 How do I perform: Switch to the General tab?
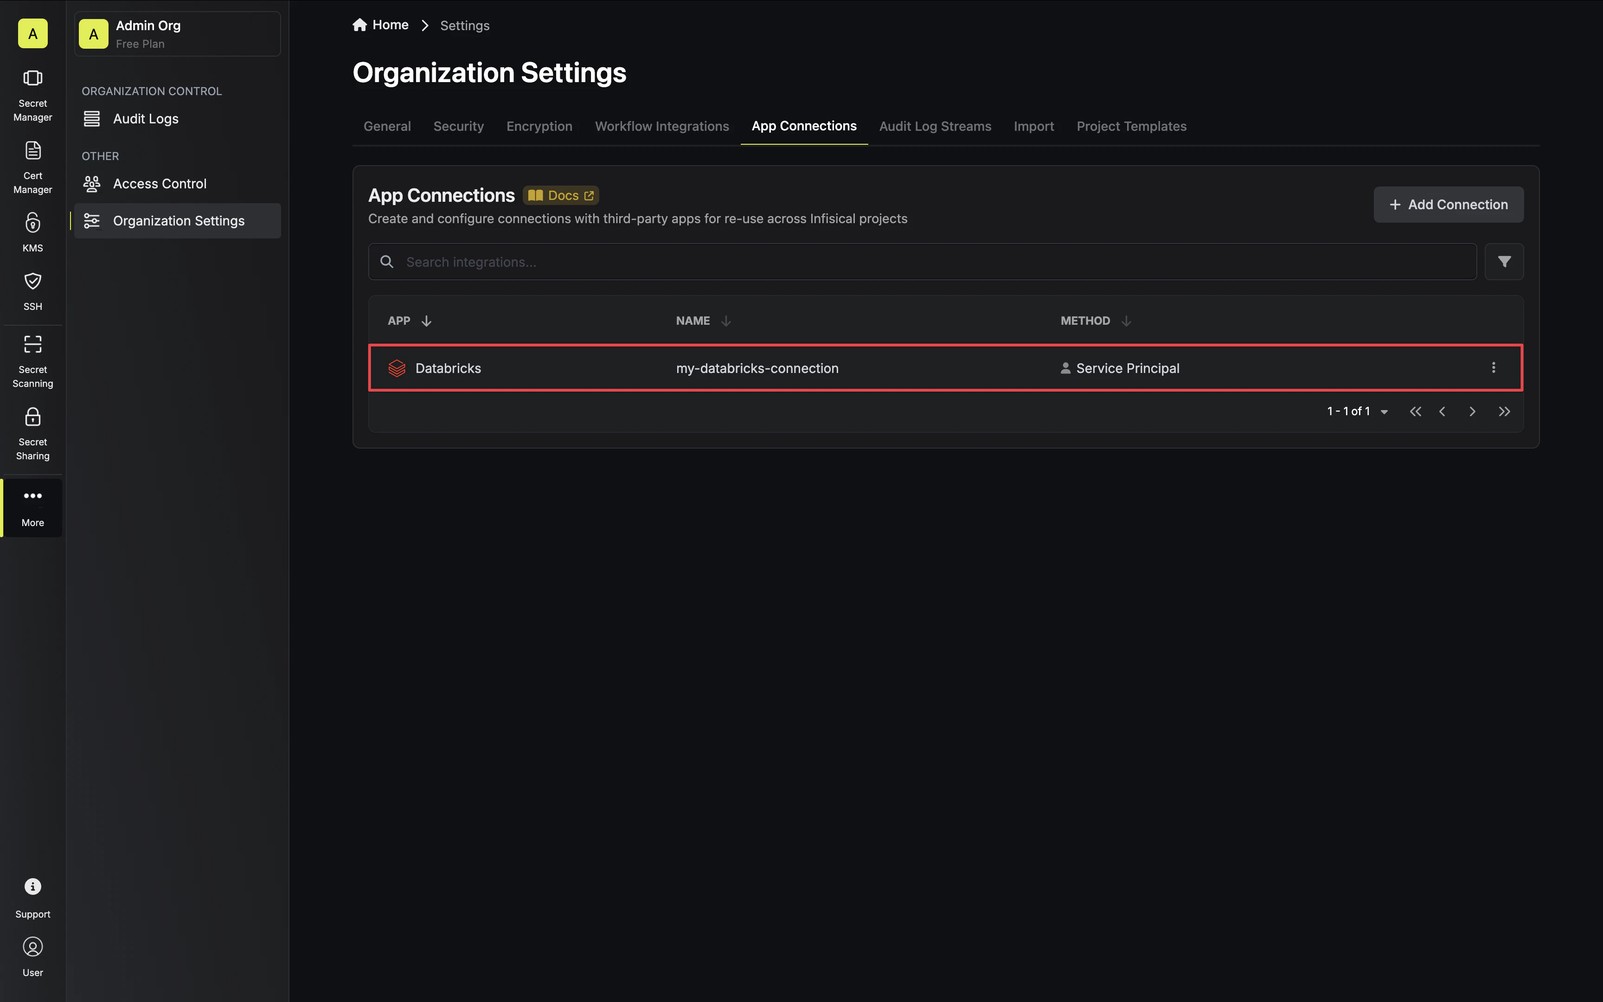[387, 126]
